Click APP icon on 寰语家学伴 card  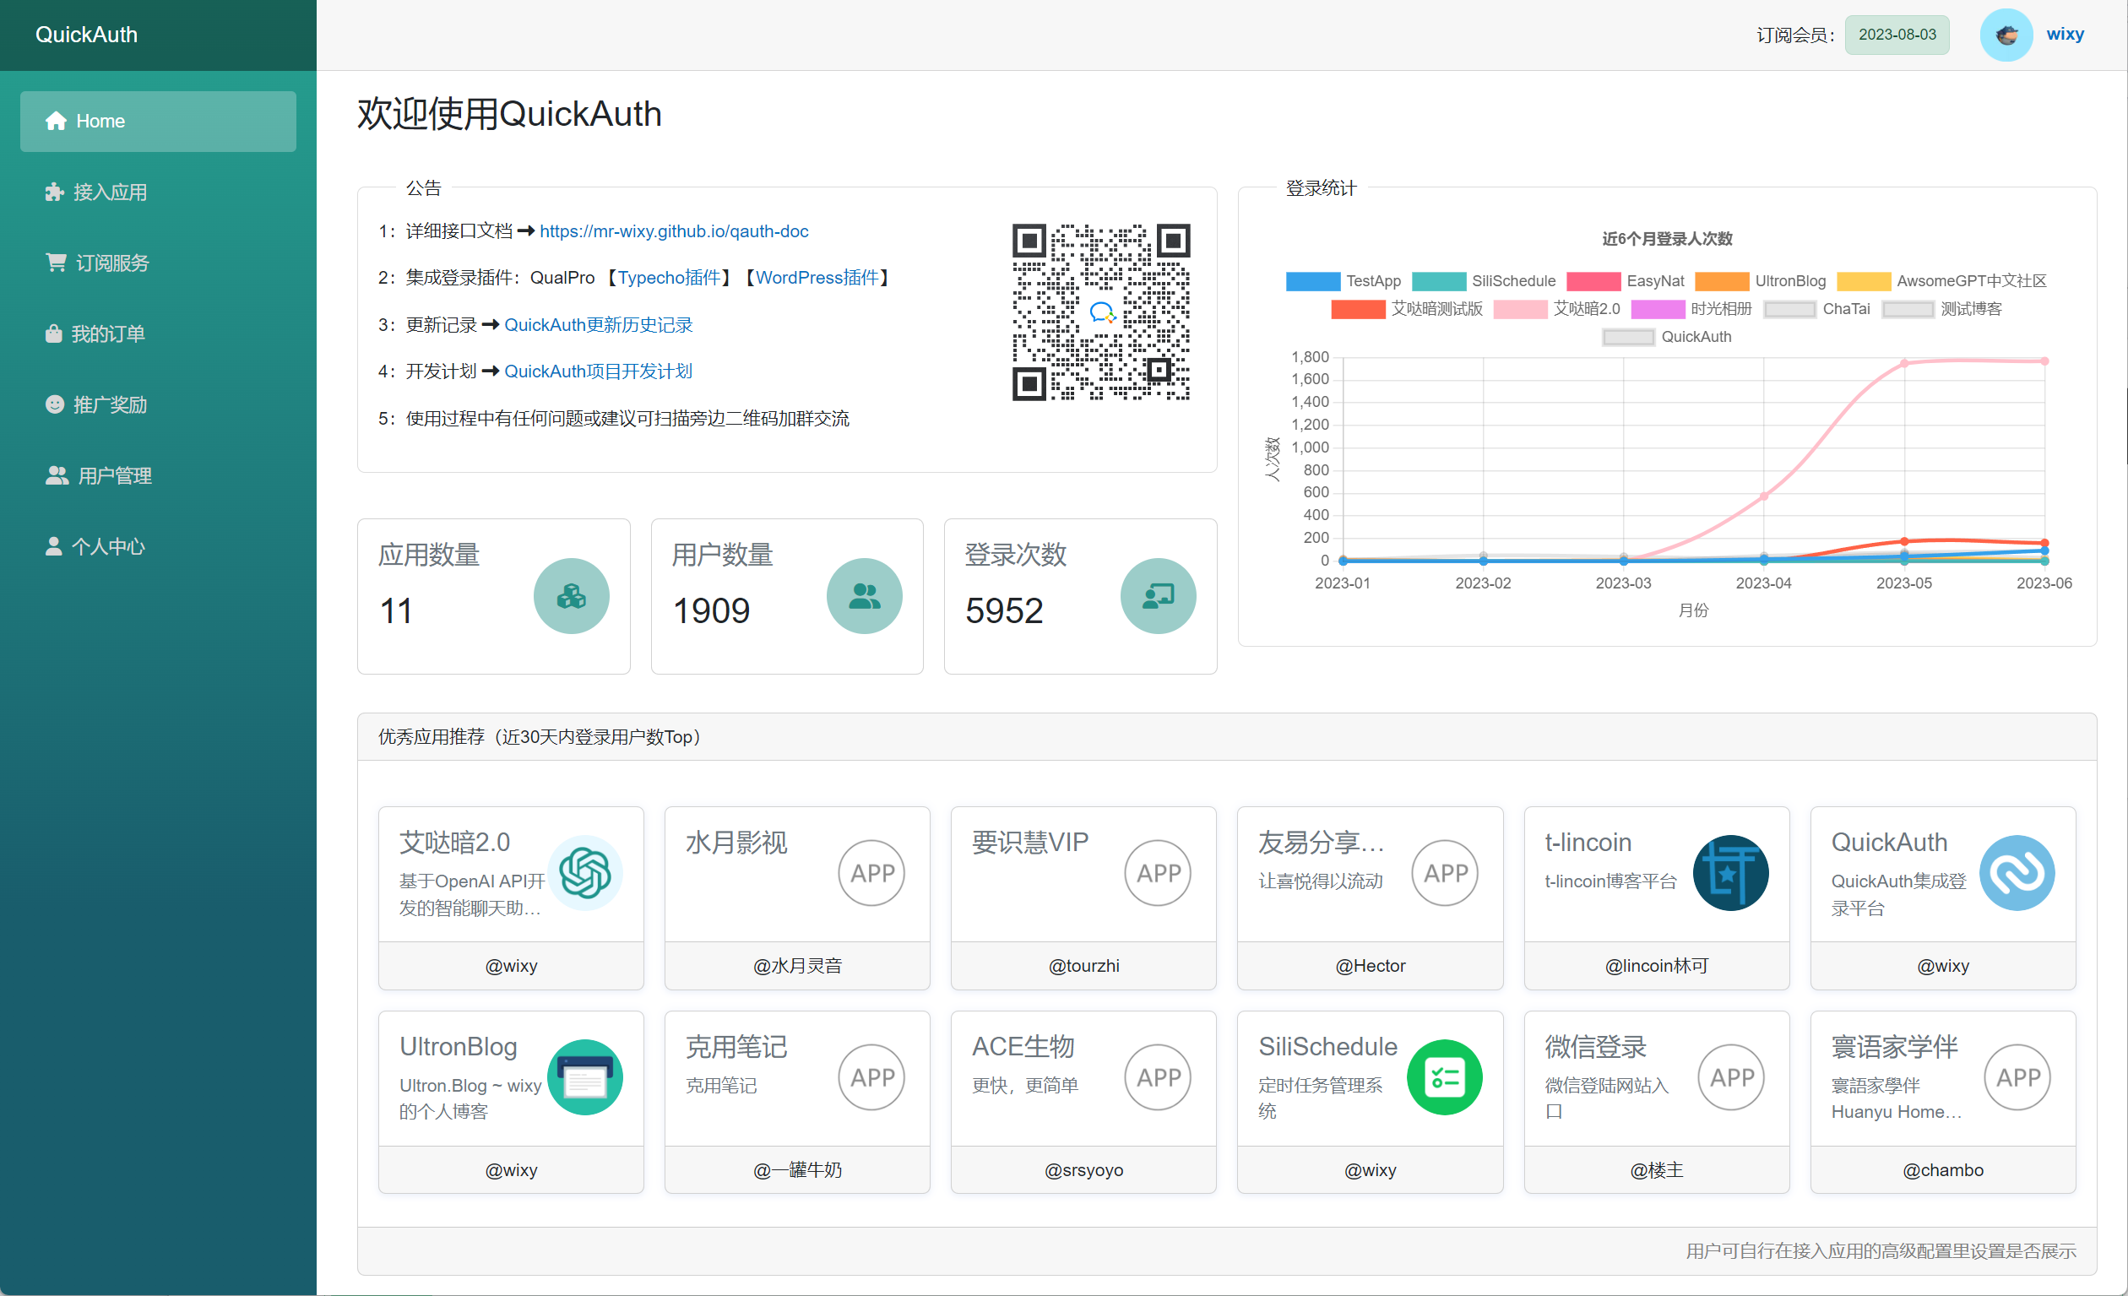point(2017,1077)
